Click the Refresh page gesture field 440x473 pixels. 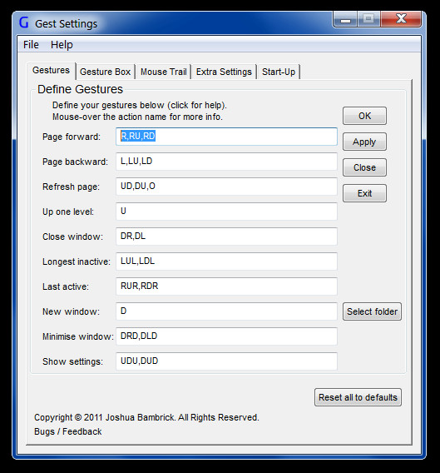tap(226, 187)
